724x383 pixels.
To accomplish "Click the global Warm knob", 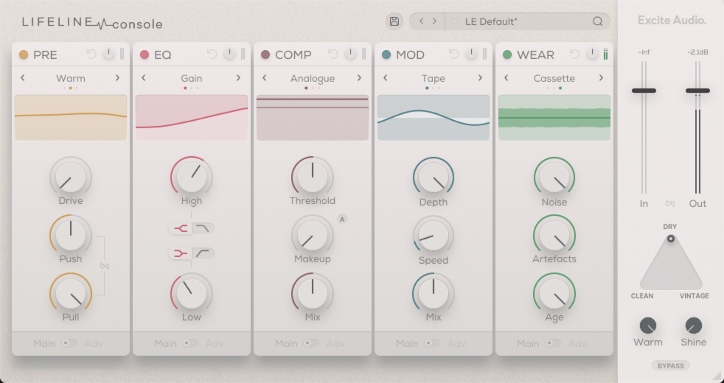I will pos(648,326).
